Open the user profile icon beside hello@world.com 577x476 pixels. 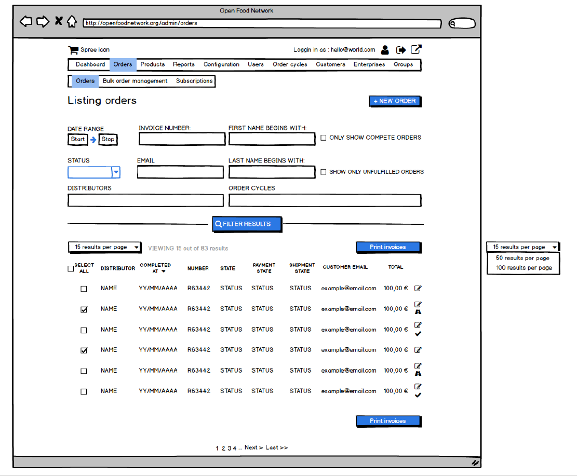pyautogui.click(x=385, y=50)
